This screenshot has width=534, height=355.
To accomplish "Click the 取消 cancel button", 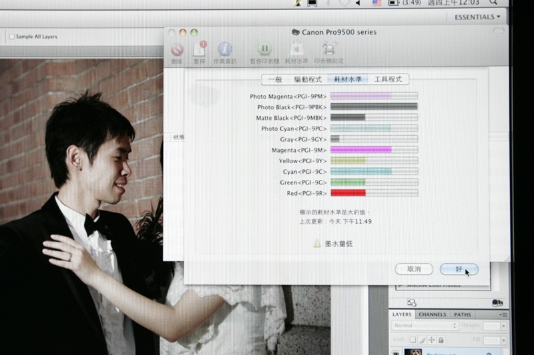I will 414,269.
